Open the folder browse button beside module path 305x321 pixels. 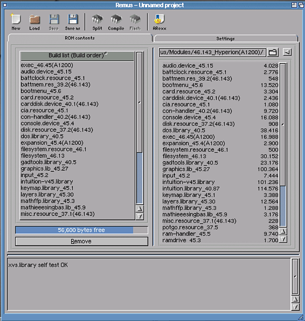[273, 52]
